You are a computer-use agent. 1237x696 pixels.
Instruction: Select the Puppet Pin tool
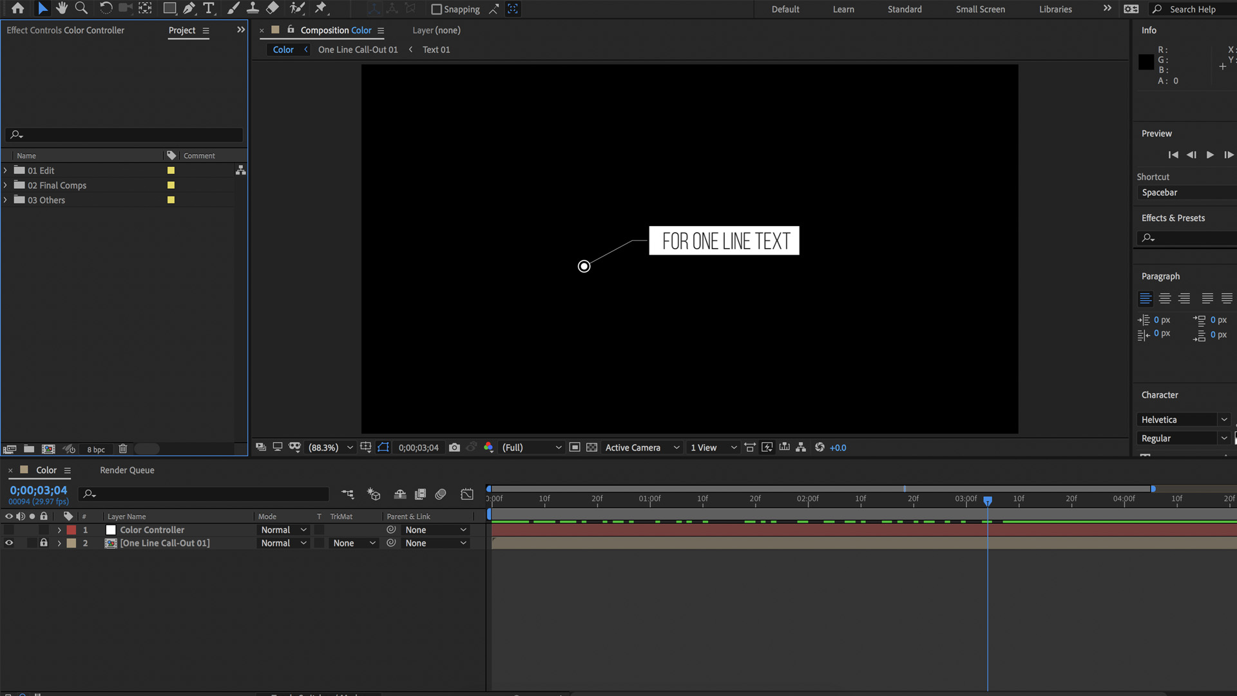pos(321,8)
